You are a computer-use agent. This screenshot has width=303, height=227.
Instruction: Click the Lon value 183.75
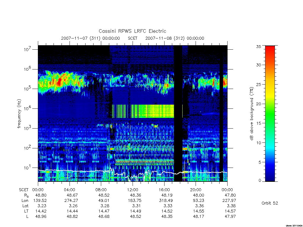(x=136, y=201)
